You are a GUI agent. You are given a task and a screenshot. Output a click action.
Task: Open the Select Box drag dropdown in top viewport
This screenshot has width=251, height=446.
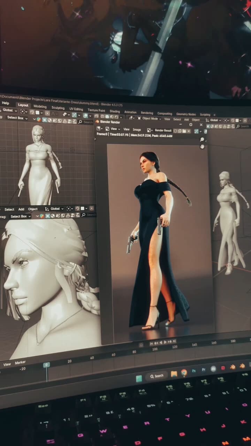17,118
